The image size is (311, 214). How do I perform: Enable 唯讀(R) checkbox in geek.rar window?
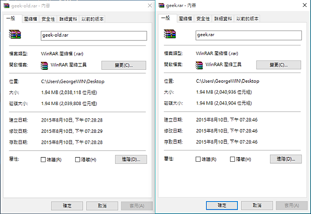pos(198,159)
